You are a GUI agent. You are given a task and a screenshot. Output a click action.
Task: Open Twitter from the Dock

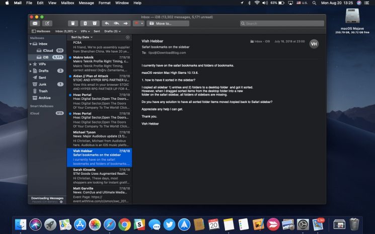point(169,224)
